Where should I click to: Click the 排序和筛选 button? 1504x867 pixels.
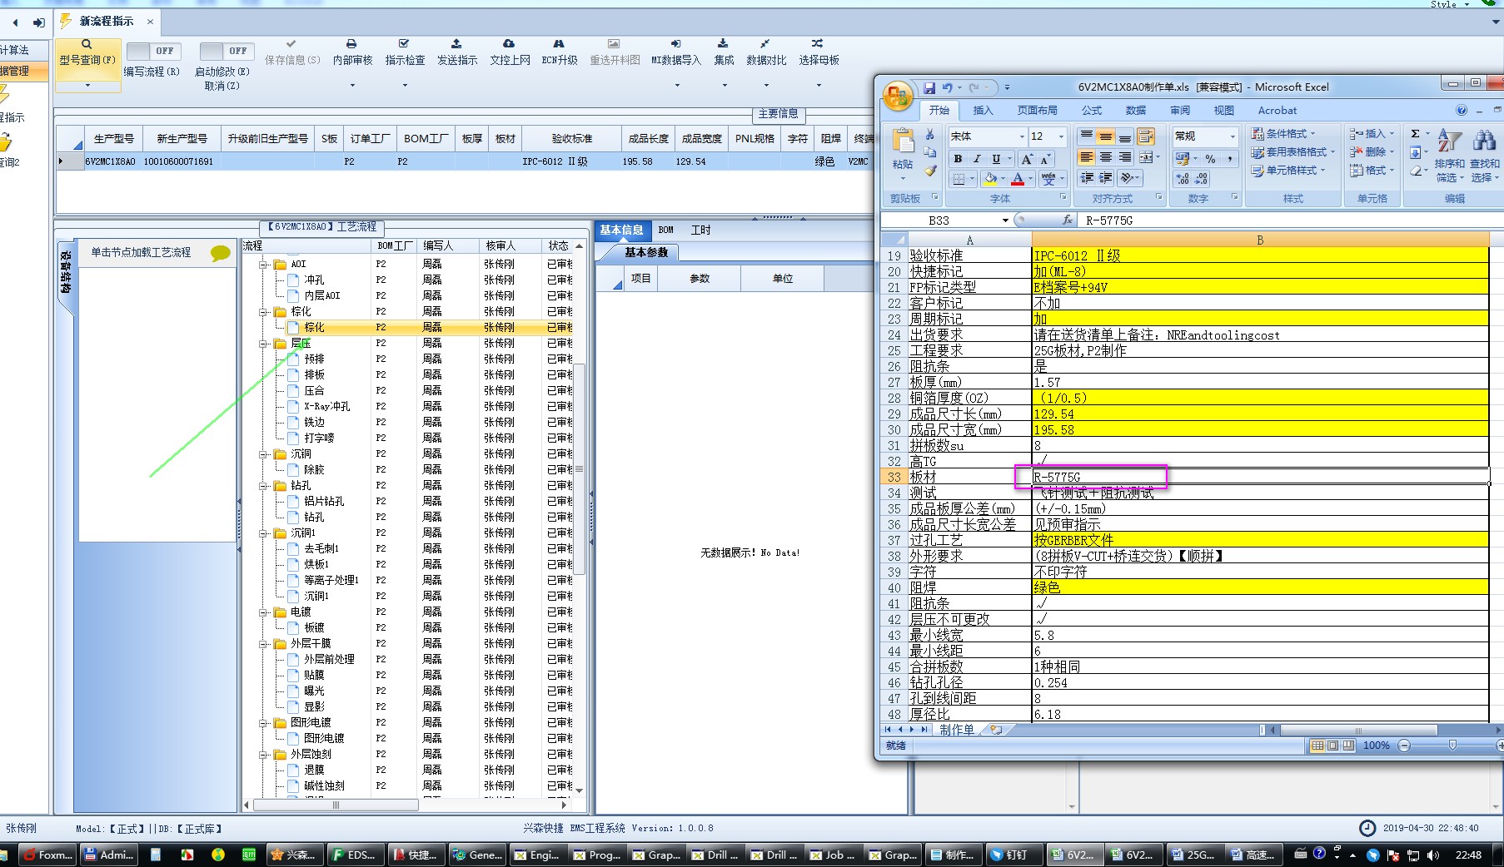tap(1450, 157)
